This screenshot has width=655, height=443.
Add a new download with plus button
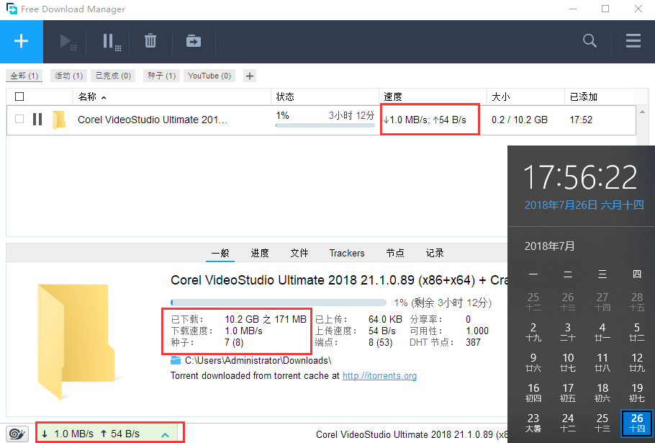pyautogui.click(x=22, y=41)
